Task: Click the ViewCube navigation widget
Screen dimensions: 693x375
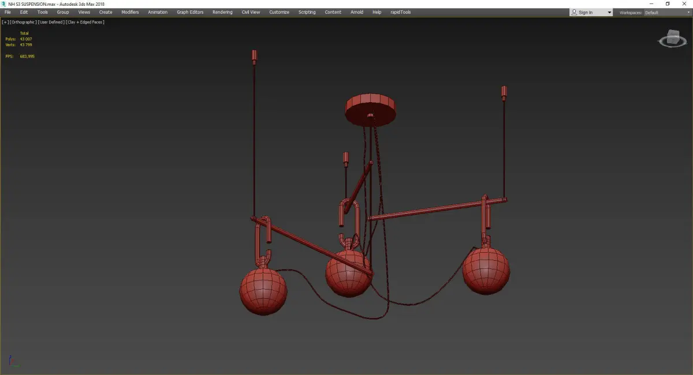Action: point(672,39)
